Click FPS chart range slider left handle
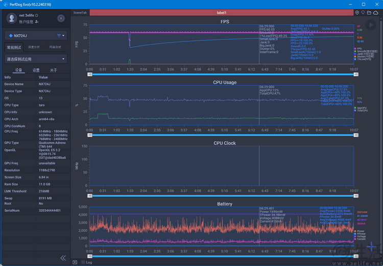Image resolution: width=383 pixels, height=266 pixels. [90, 74]
